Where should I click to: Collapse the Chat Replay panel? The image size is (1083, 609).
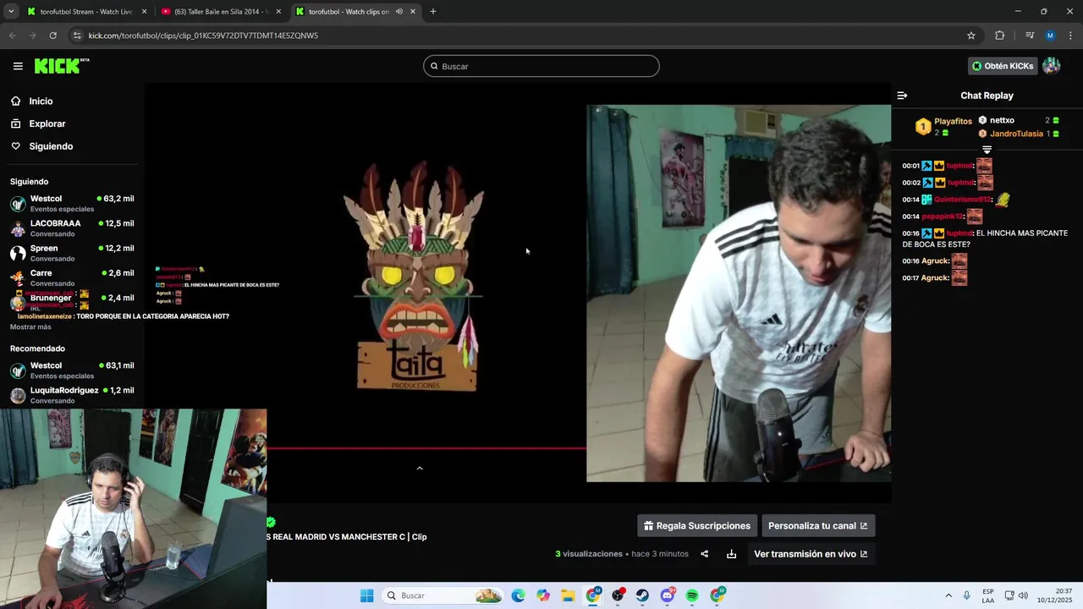pos(902,96)
